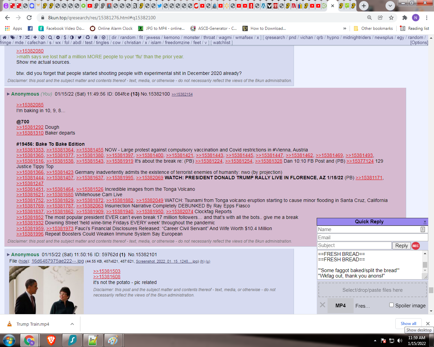Viewport: 434px width, 347px height.
Task: Open the Brave browser taskbar icon
Action: [x=51, y=340]
